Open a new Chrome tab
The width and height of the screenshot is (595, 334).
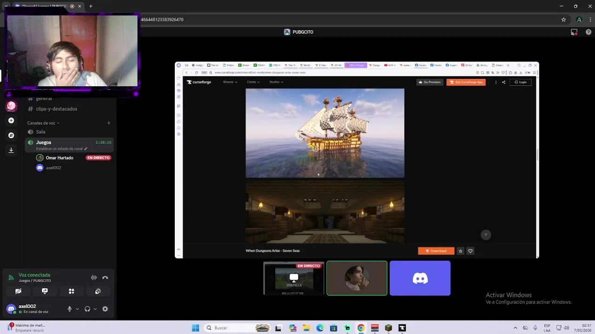tap(91, 6)
